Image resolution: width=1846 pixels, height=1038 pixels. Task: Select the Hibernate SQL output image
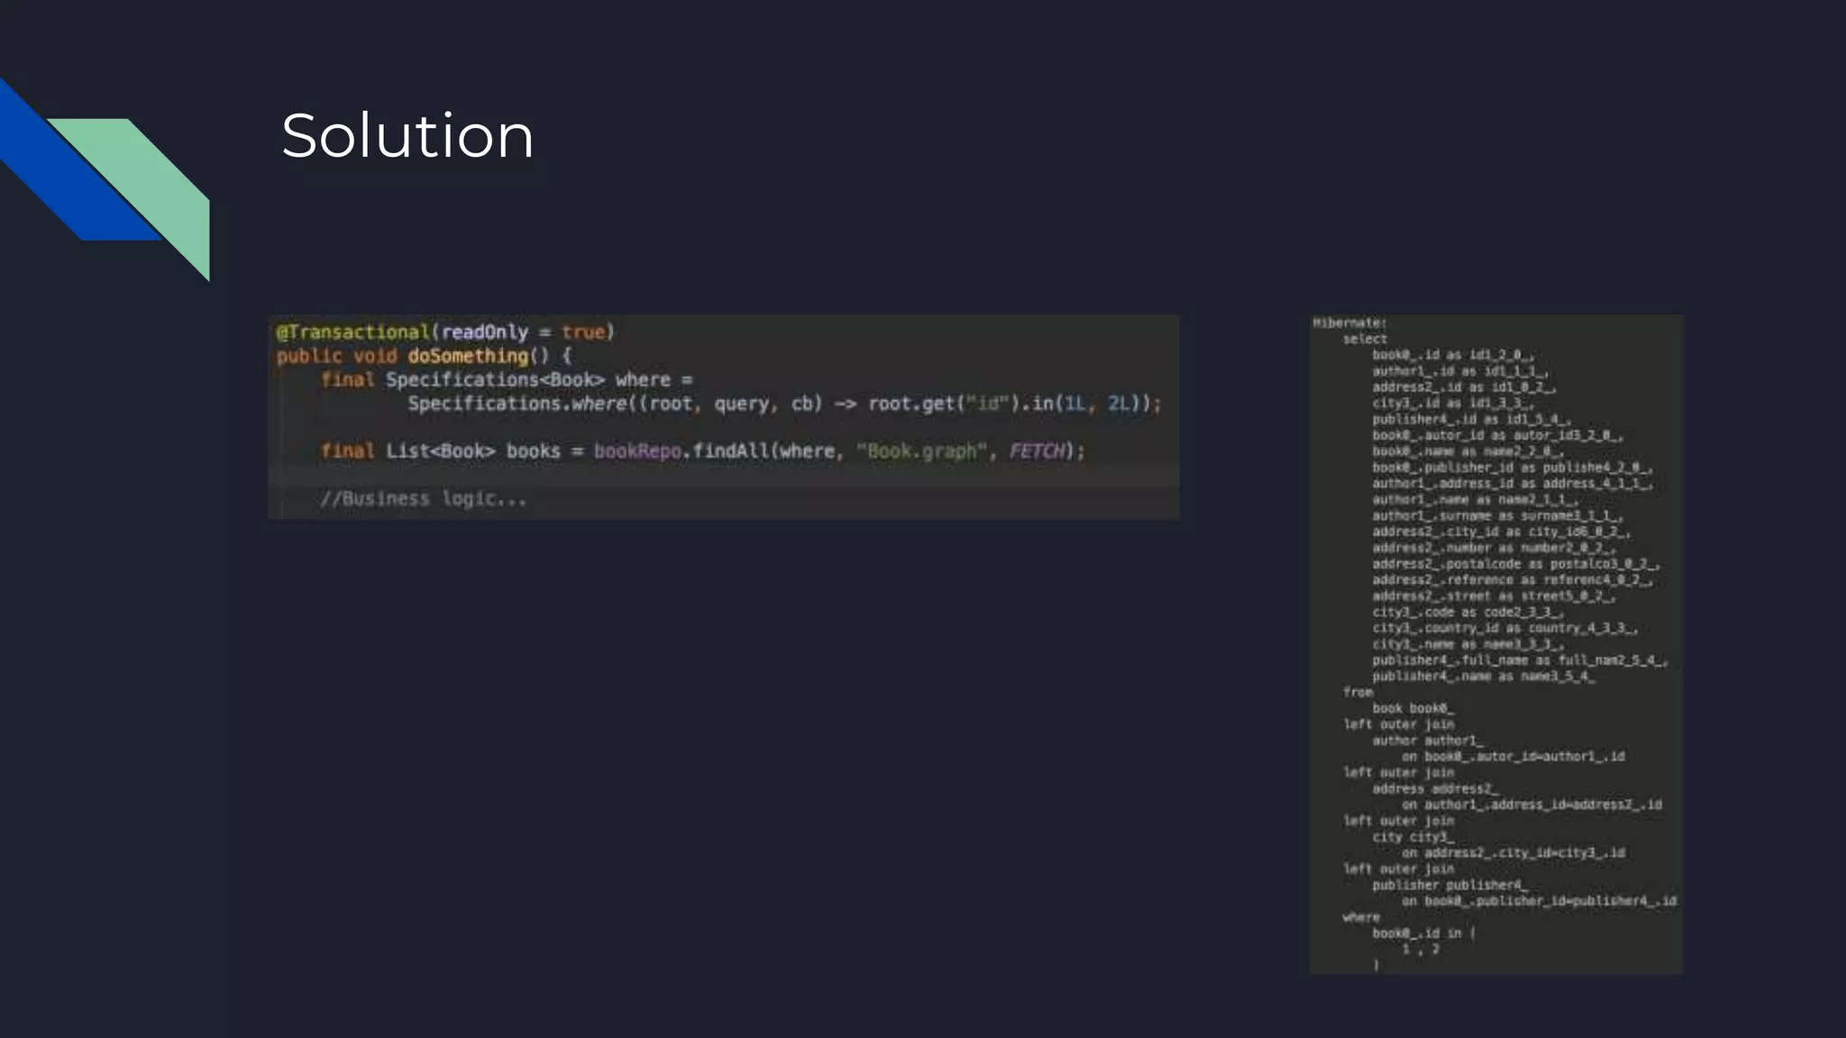pos(1495,644)
